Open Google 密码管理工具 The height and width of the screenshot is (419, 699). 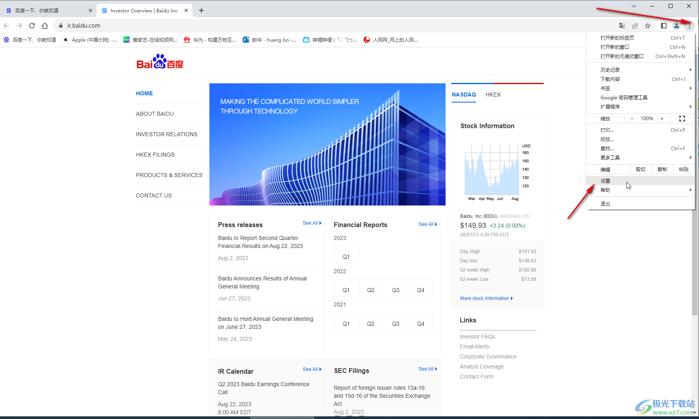tap(641, 97)
